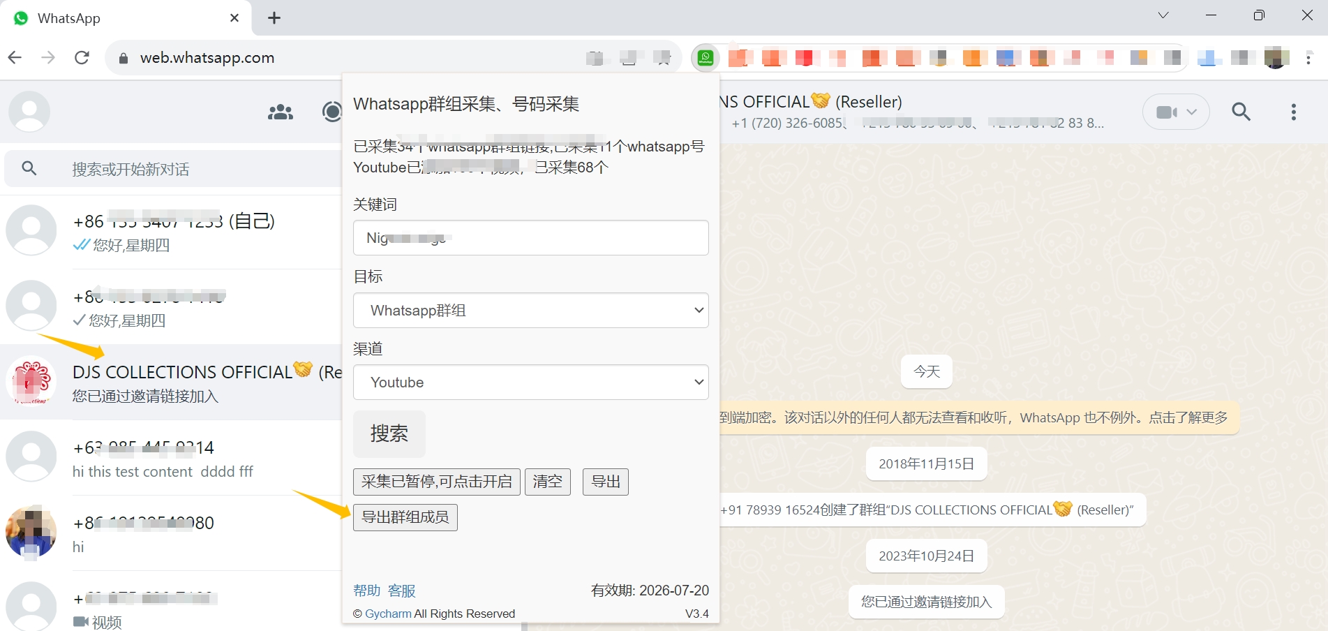Open a new browser tab
1328x631 pixels.
[x=274, y=18]
